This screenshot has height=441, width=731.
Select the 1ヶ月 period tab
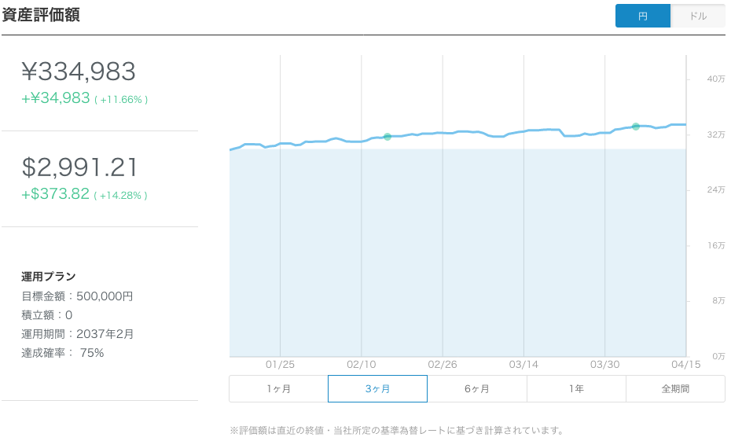[x=278, y=388]
